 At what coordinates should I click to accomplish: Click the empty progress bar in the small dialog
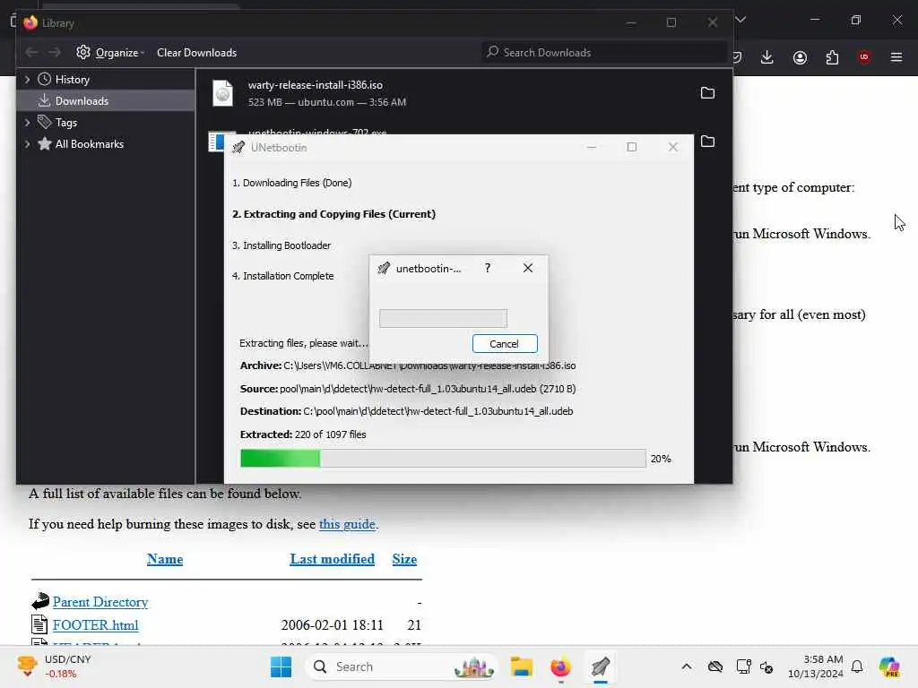click(x=443, y=318)
